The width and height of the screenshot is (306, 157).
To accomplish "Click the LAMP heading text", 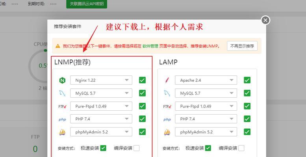I will point(168,62).
